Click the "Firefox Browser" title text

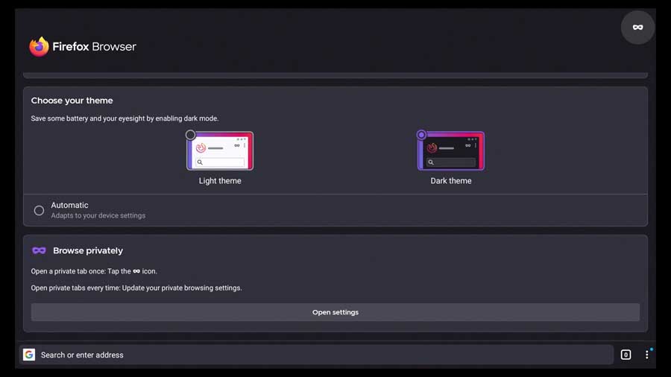point(94,47)
